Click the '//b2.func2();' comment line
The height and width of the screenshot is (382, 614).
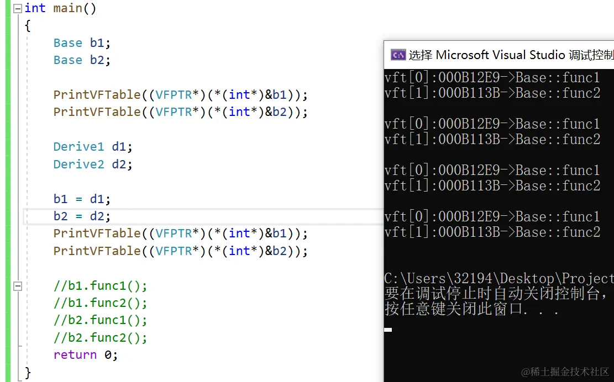pos(100,337)
